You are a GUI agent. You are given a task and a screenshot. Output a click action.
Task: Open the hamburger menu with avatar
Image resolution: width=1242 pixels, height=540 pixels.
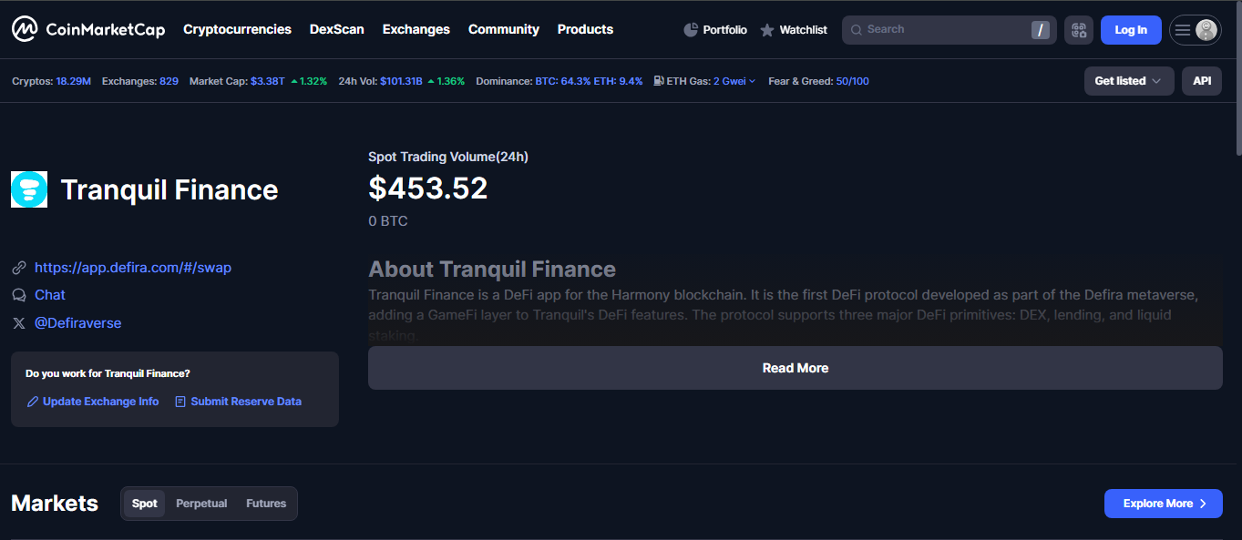(1195, 30)
